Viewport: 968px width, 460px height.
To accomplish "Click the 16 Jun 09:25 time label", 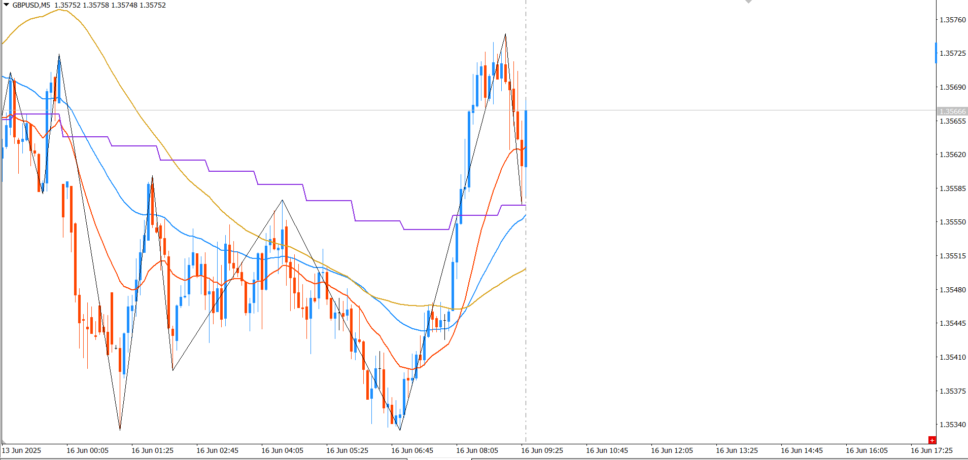I will click(542, 450).
